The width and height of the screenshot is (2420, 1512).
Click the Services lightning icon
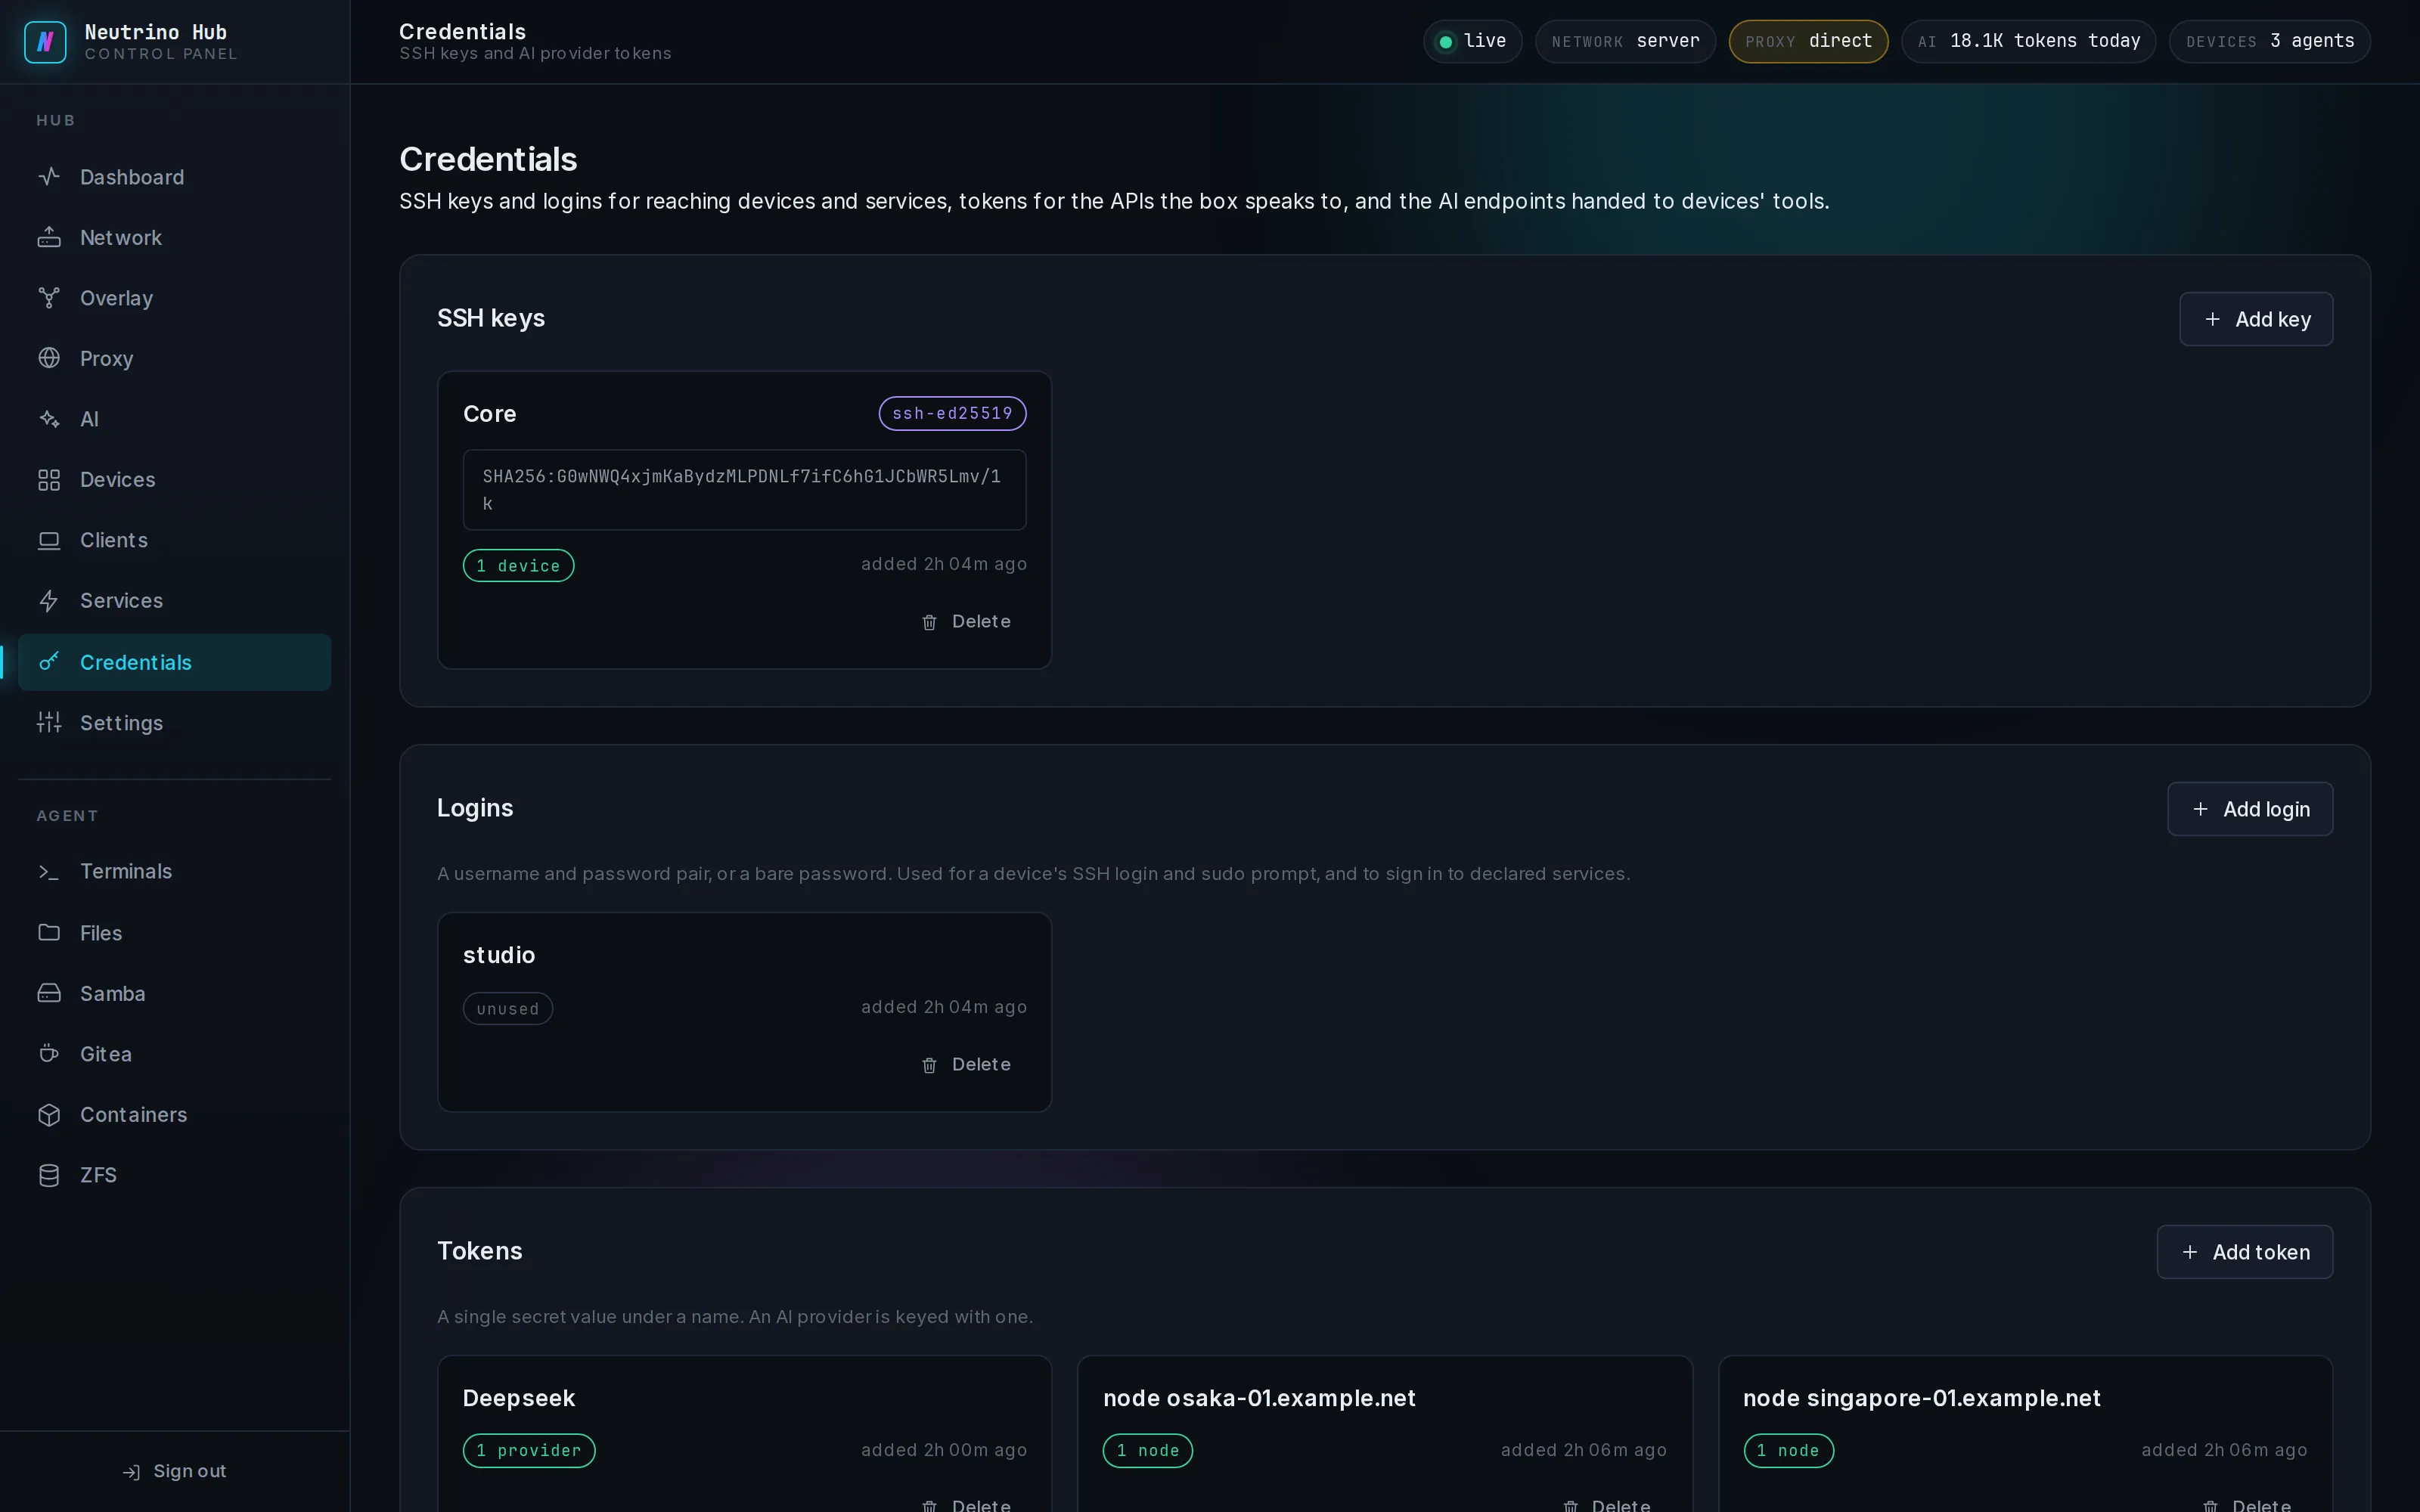pos(49,601)
